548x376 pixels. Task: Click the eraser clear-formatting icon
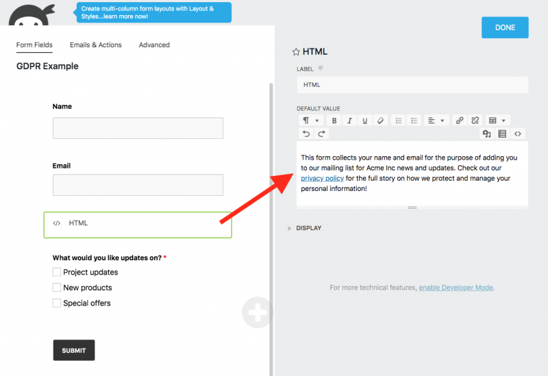coord(381,121)
